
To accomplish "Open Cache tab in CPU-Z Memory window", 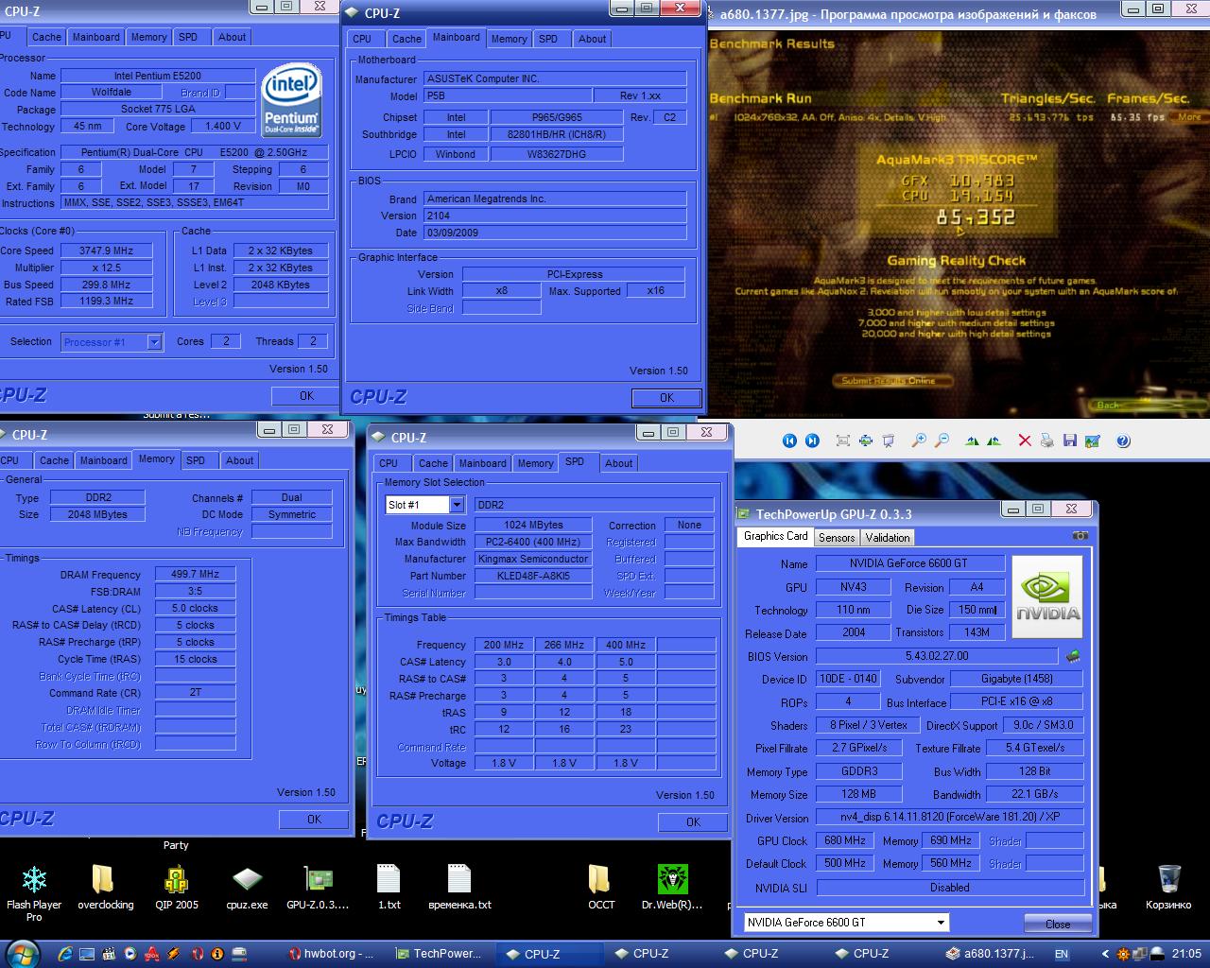I will click(54, 460).
